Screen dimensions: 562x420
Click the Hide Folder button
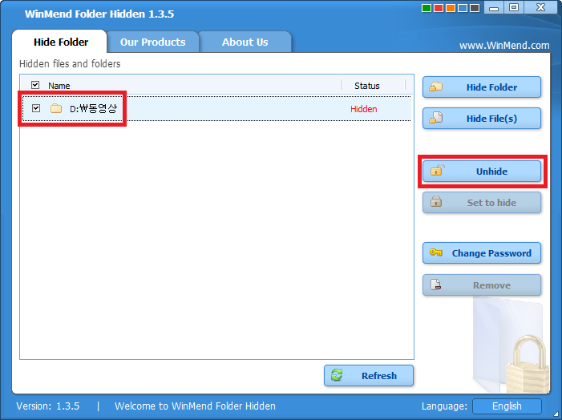pos(481,87)
